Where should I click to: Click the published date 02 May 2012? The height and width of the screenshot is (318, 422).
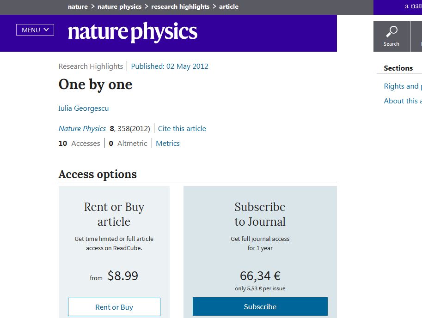[170, 66]
